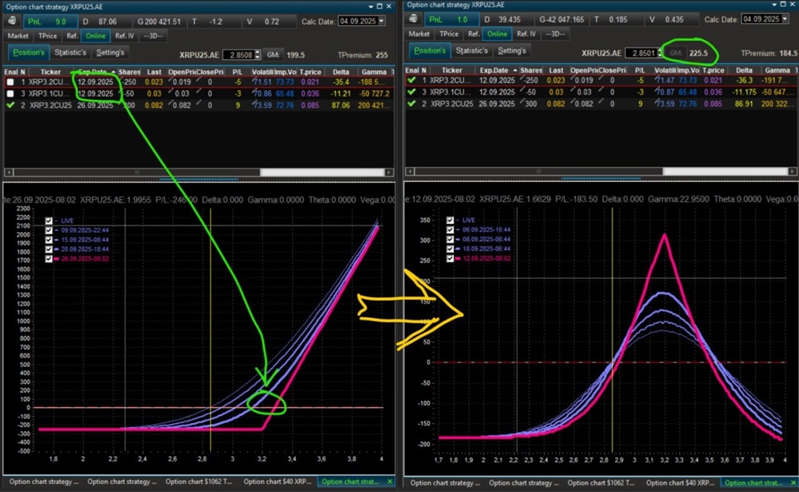The image size is (799, 492).
Task: Click price spinner next to 2.8501
Action: coord(659,53)
